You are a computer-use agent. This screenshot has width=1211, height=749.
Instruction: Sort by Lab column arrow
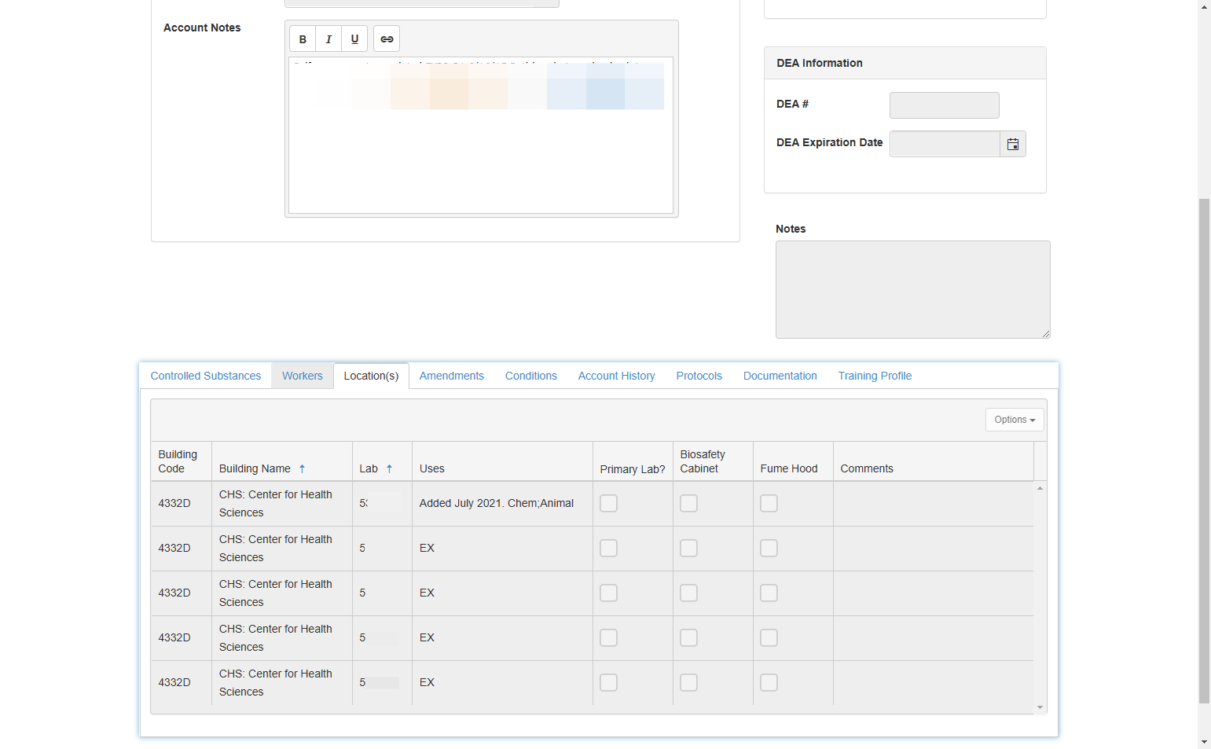(x=389, y=468)
